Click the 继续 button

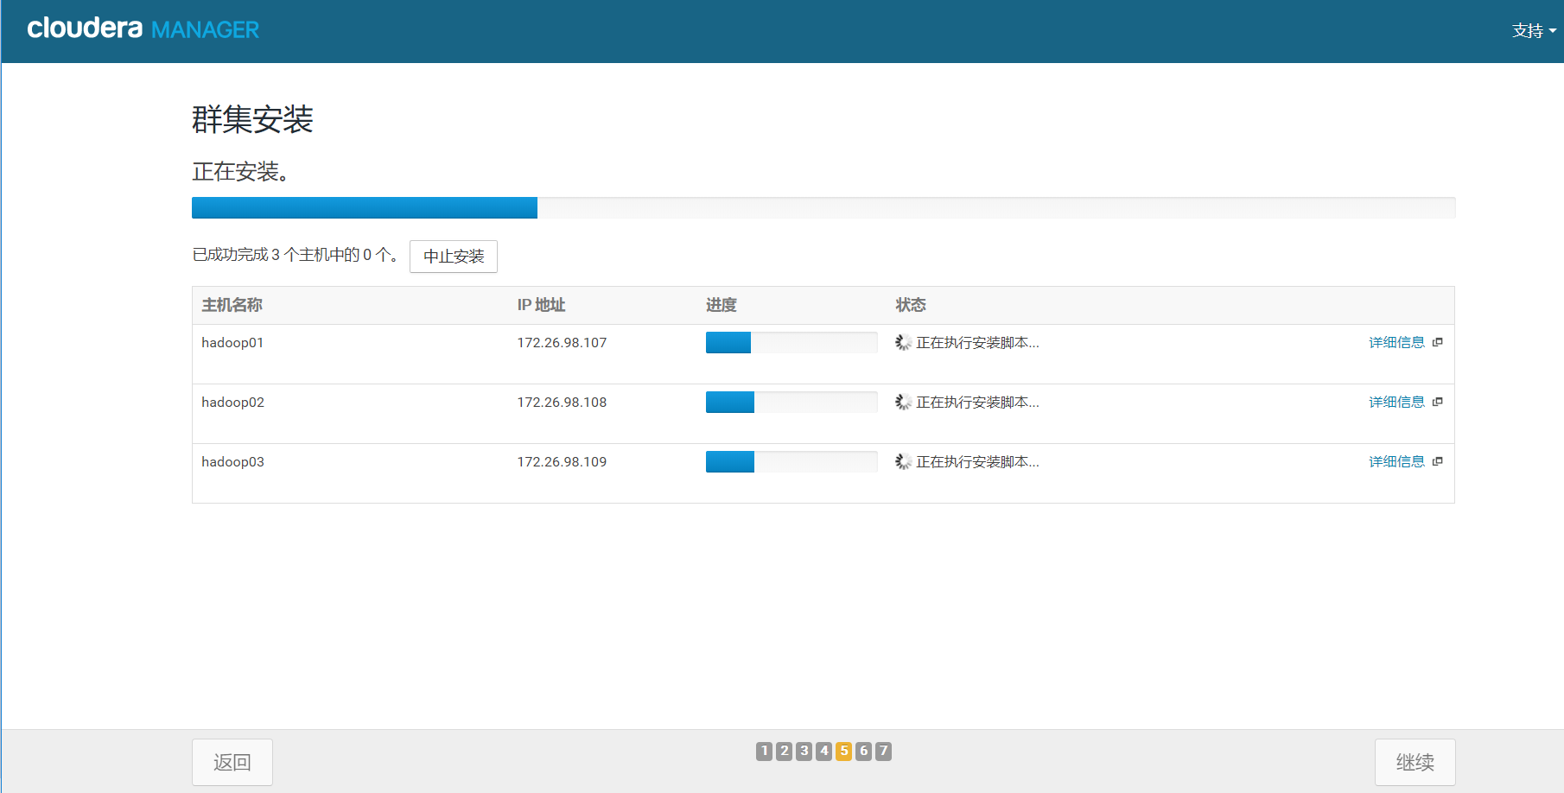(x=1415, y=762)
